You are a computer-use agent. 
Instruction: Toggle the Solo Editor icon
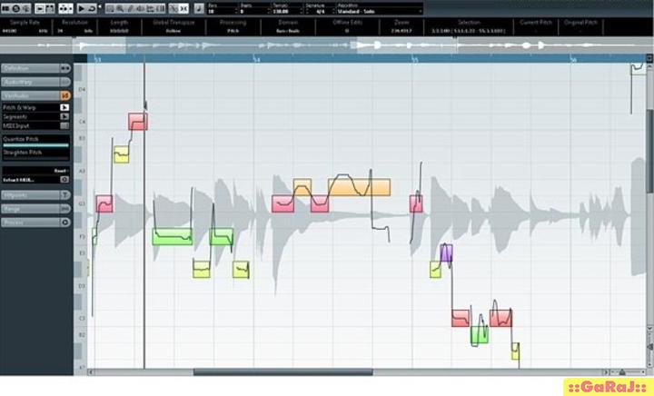click(x=15, y=8)
